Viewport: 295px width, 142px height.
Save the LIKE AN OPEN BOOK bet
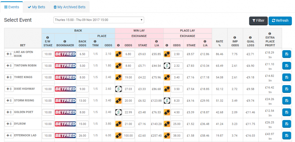(287, 54)
